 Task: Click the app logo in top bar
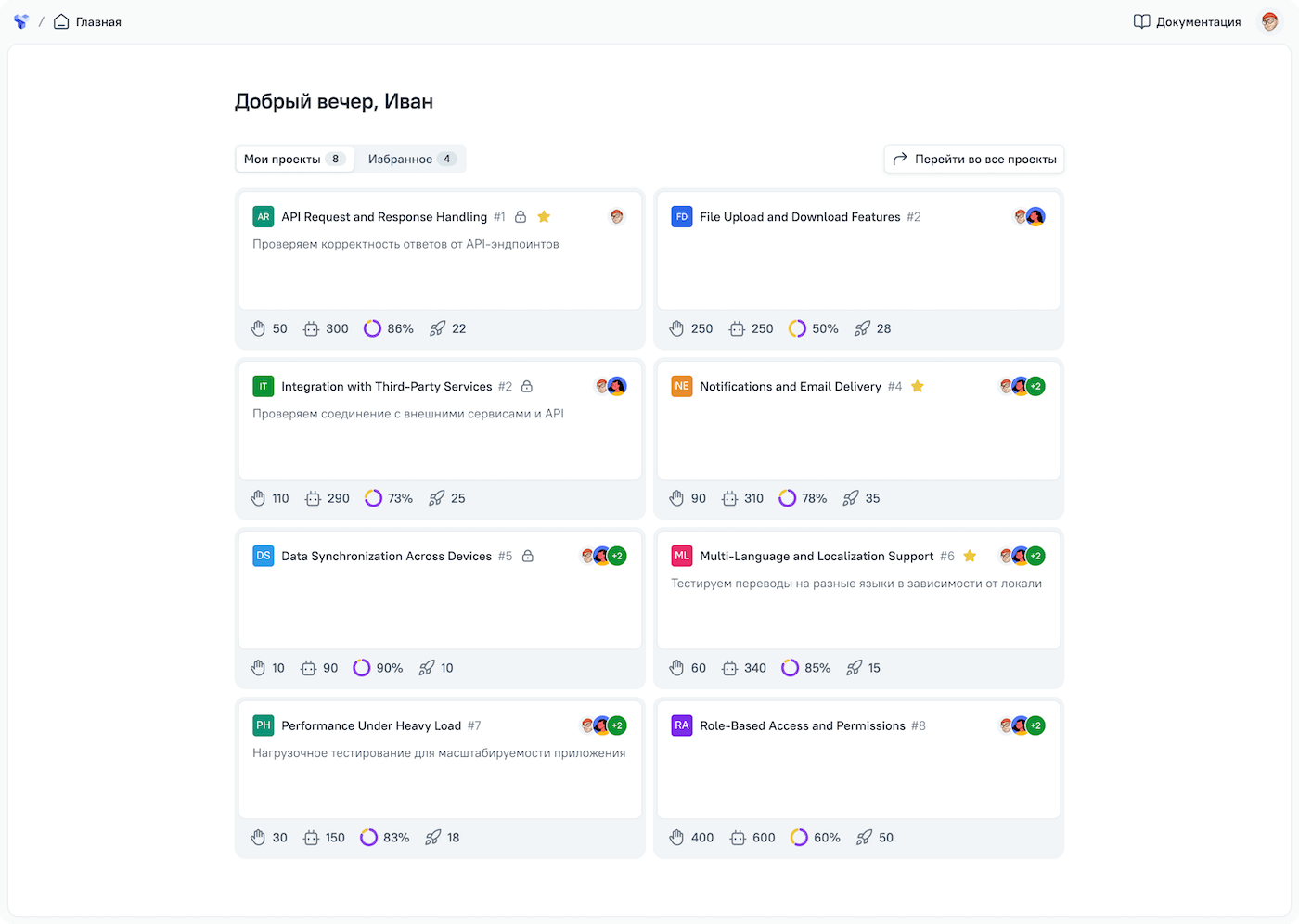coord(21,21)
